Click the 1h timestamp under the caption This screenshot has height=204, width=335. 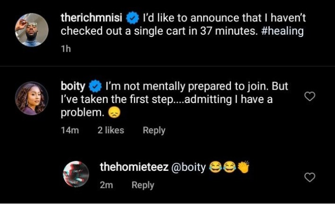tap(66, 49)
